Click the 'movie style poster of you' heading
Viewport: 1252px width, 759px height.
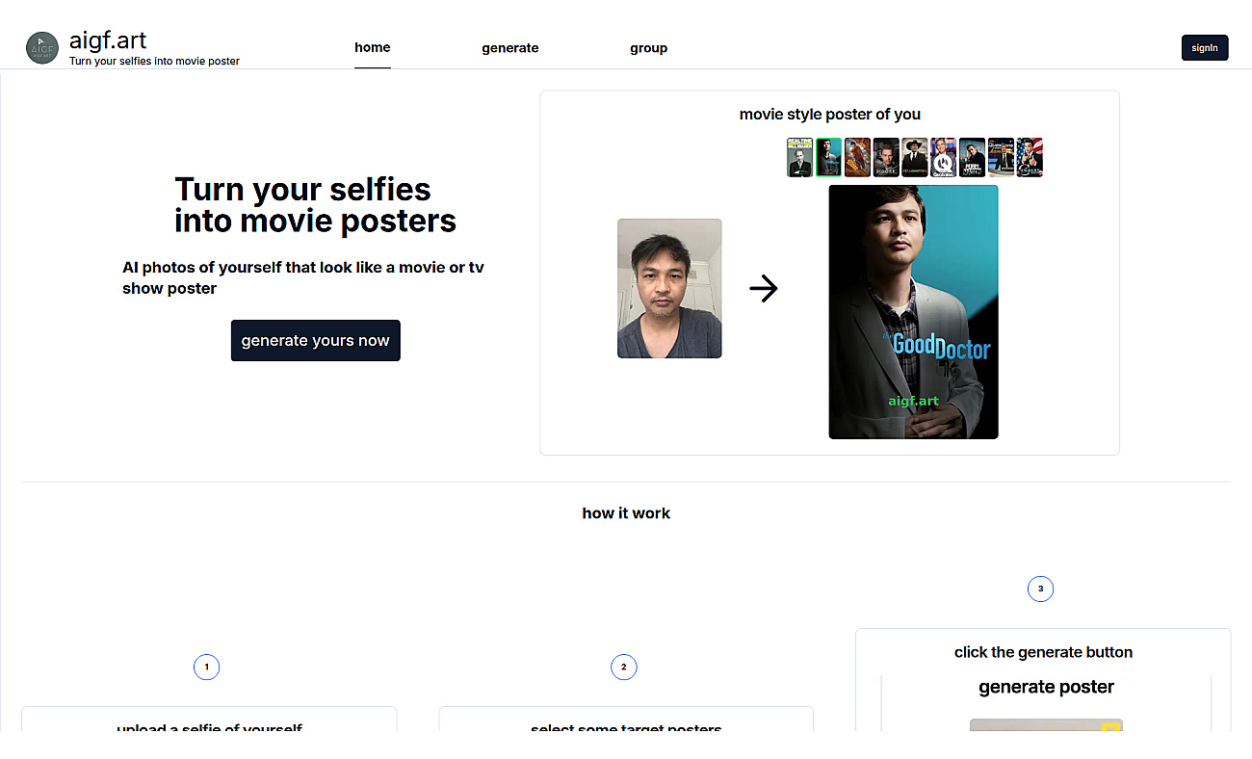(x=830, y=115)
